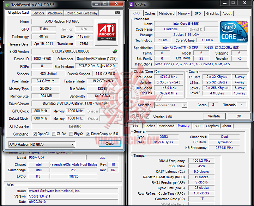Click the Driver Version field in GPU-Z

click(x=75, y=103)
